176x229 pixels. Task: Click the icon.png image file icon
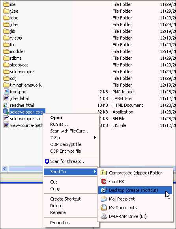click(6, 92)
